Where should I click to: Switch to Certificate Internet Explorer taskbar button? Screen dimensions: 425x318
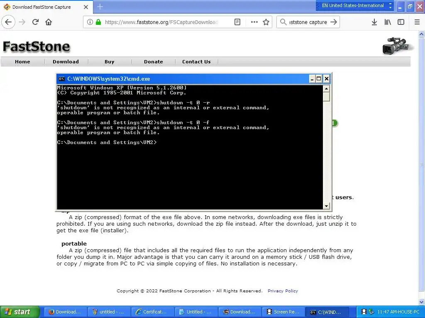153,312
